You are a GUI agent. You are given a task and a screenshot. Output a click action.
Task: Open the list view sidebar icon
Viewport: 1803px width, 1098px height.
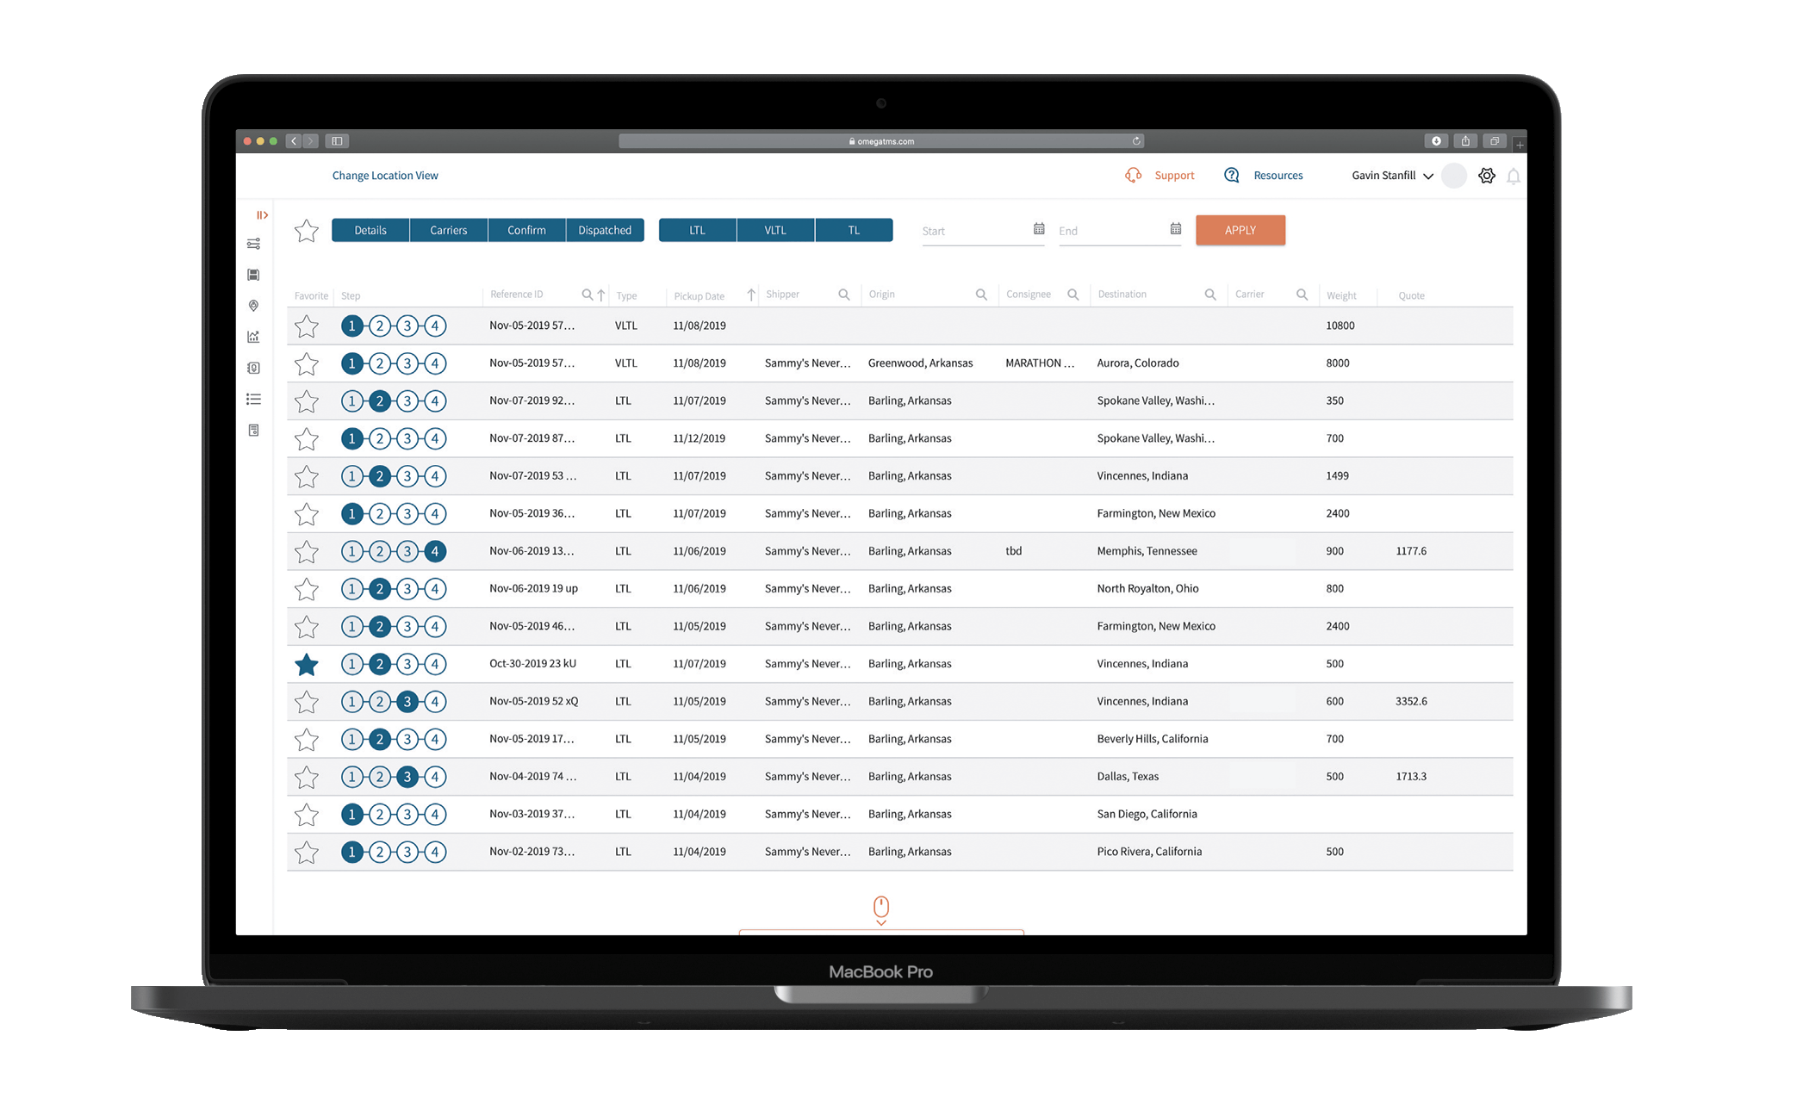point(253,399)
